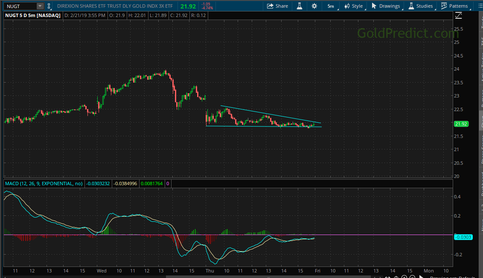Click the open price readout O: 21.9

pos(117,15)
